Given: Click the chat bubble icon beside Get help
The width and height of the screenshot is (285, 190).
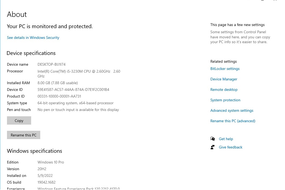Looking at the screenshot, I should pyautogui.click(x=213, y=139).
